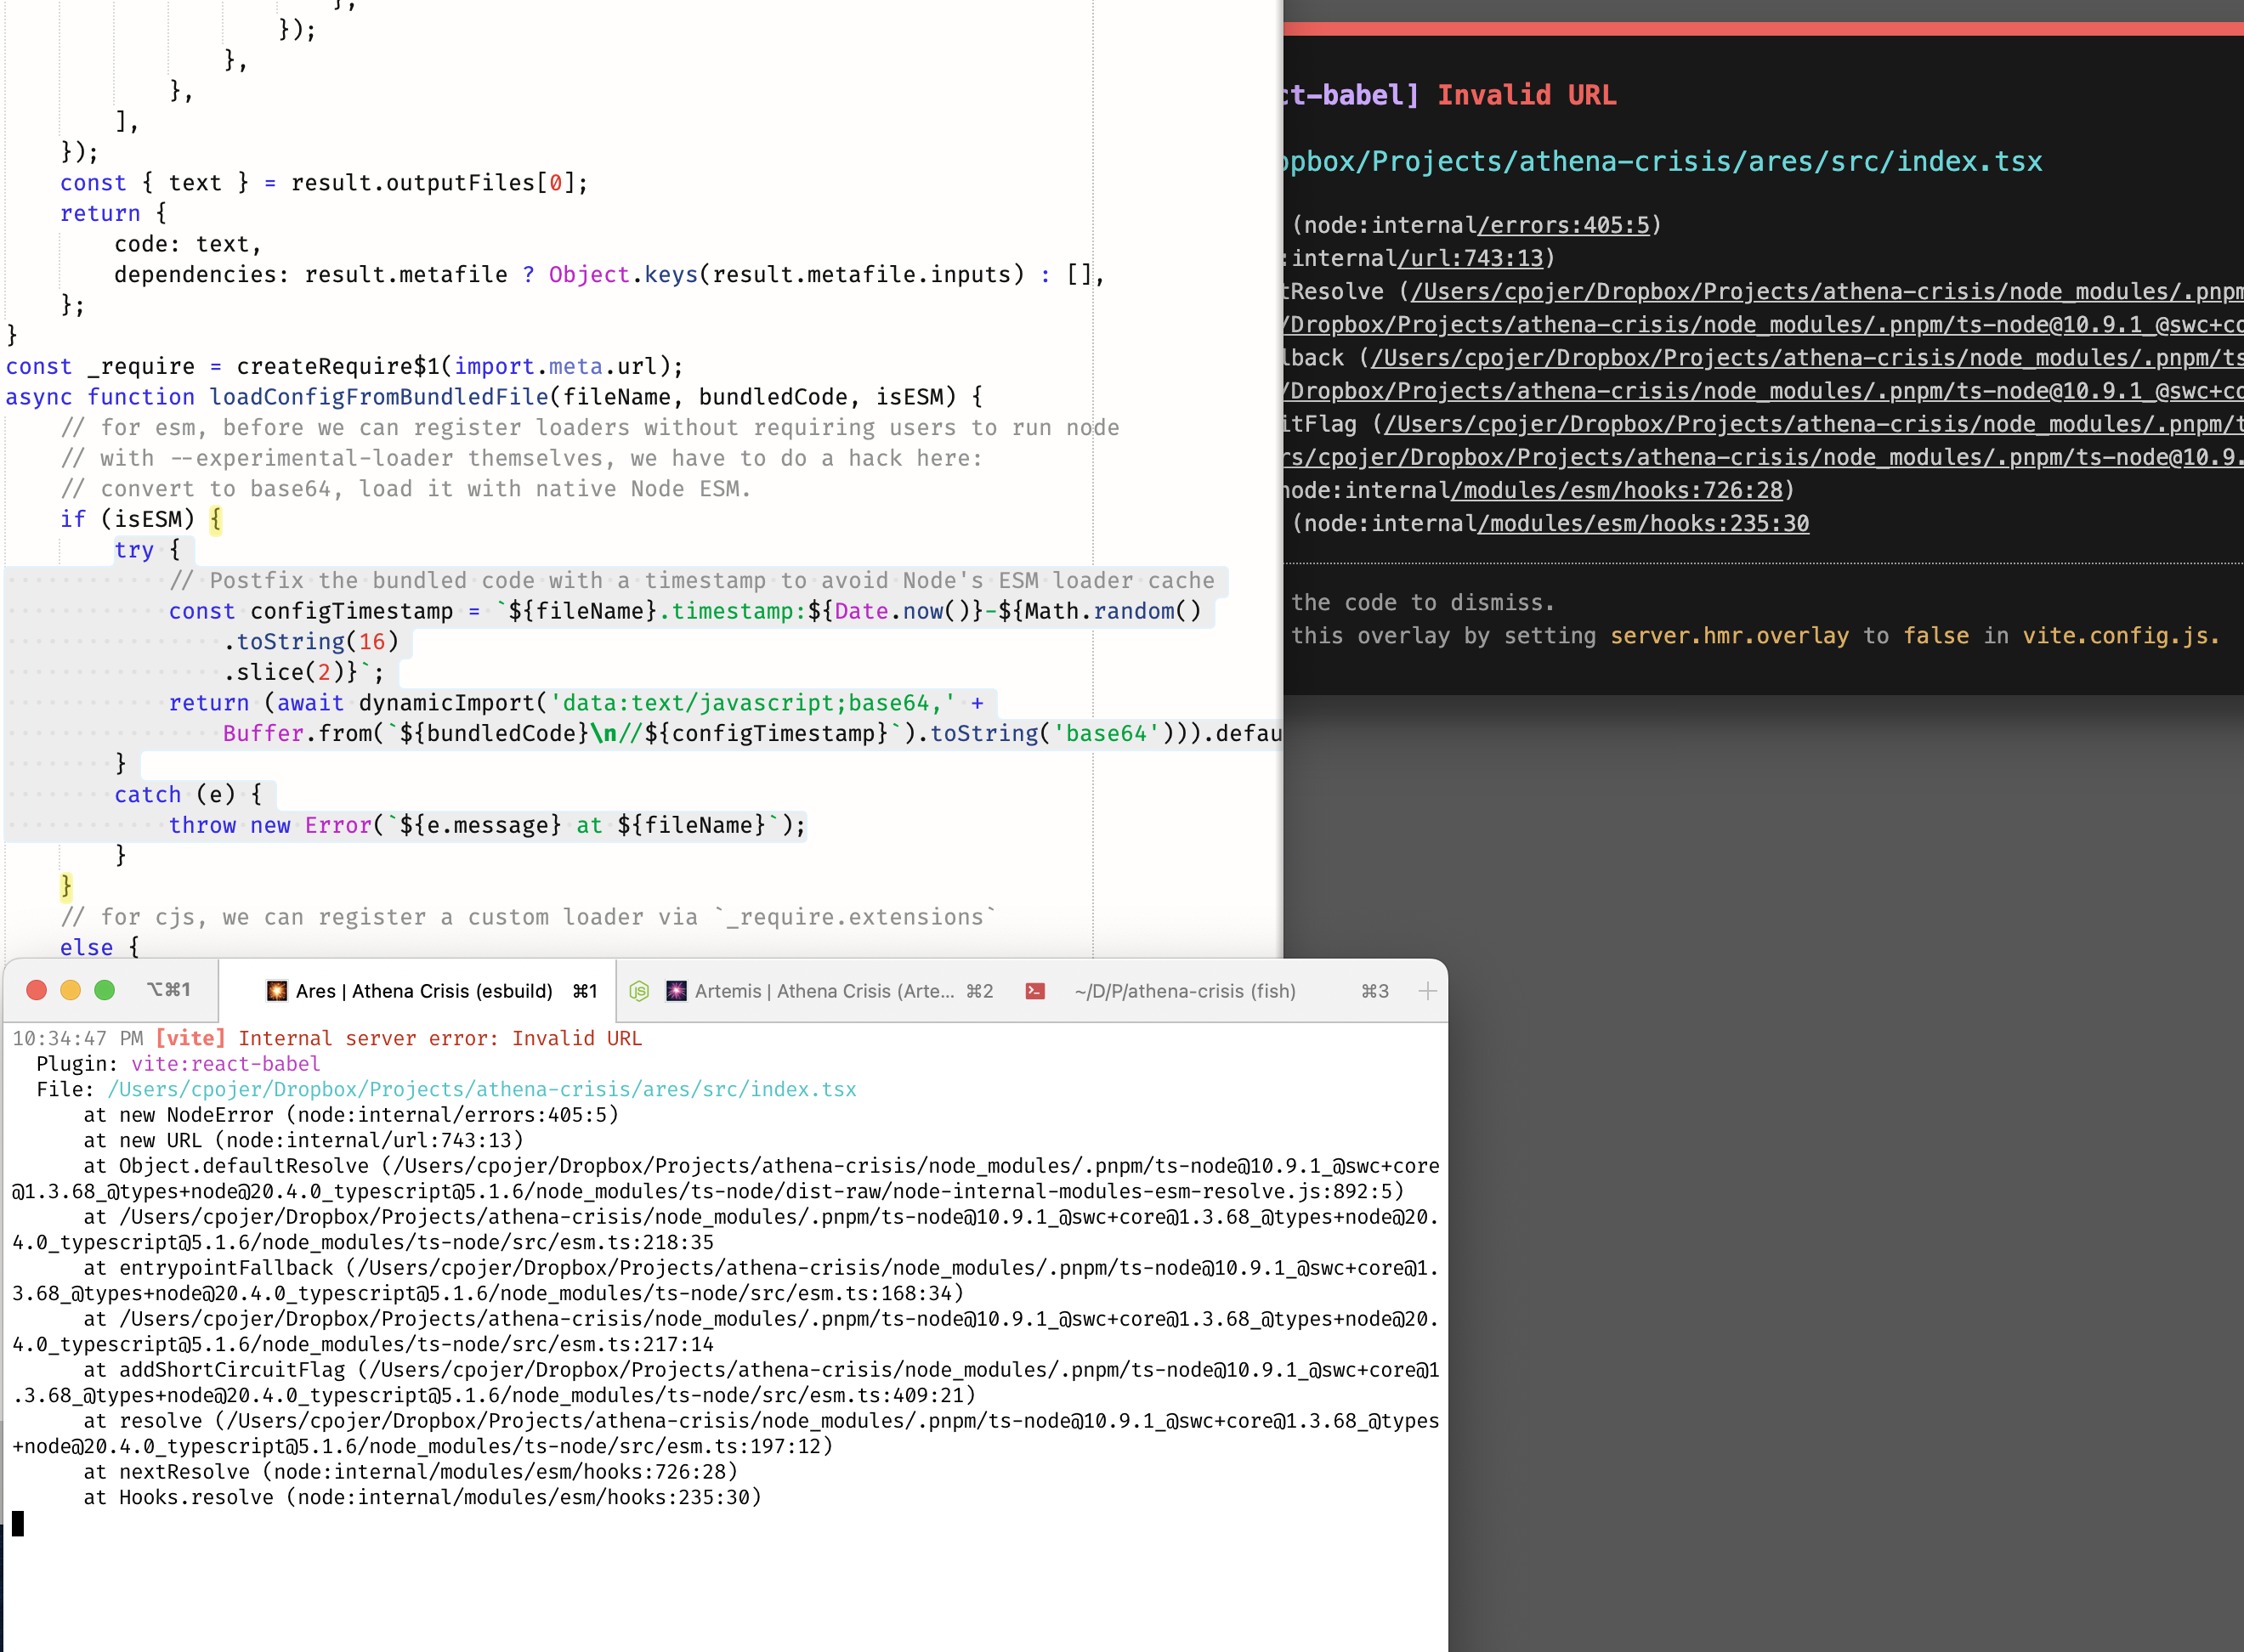
Task: Click the index.tsx file path in terminal output
Action: [x=480, y=1089]
